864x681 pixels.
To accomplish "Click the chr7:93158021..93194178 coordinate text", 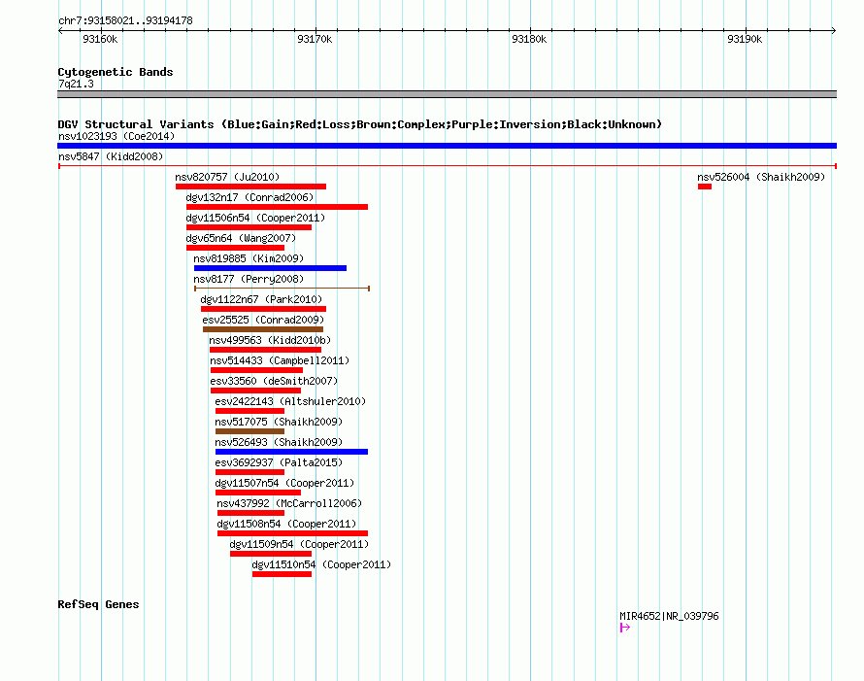I will pyautogui.click(x=125, y=21).
